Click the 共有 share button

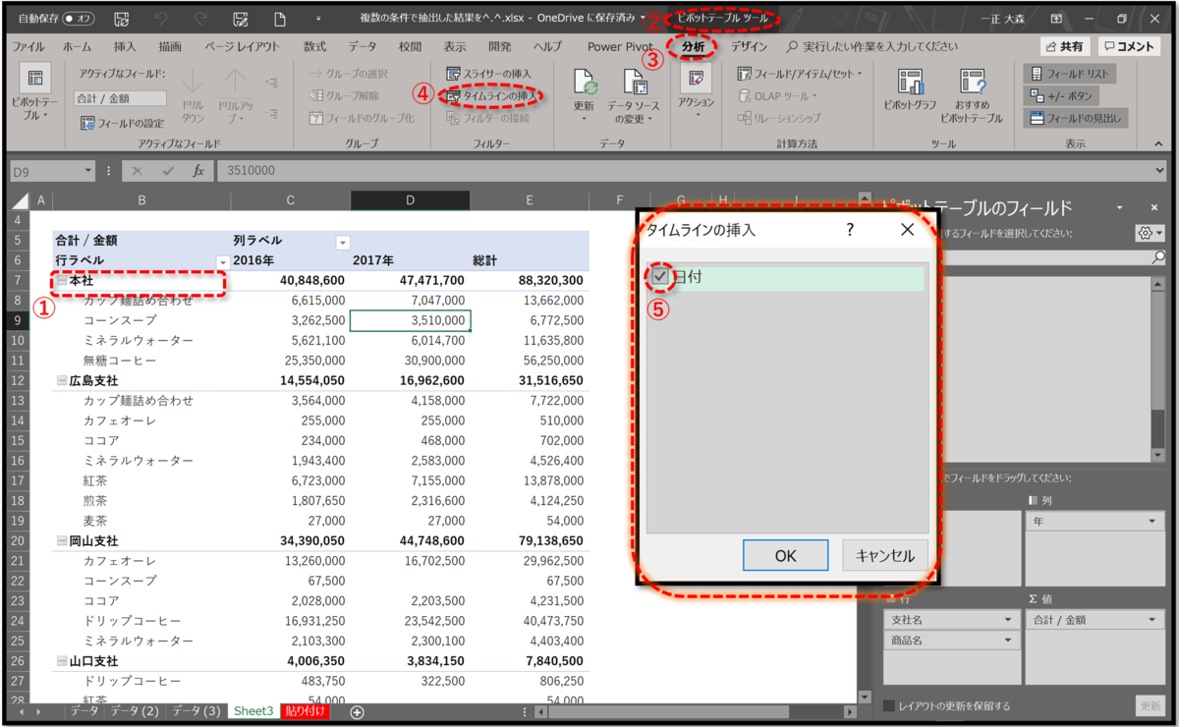coord(1065,46)
